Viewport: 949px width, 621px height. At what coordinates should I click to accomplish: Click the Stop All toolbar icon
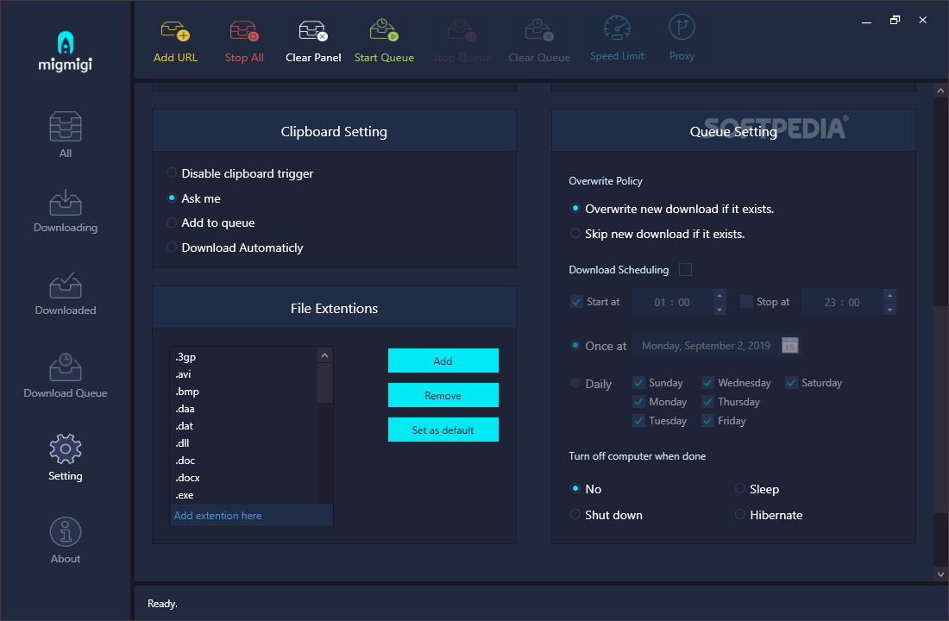244,38
